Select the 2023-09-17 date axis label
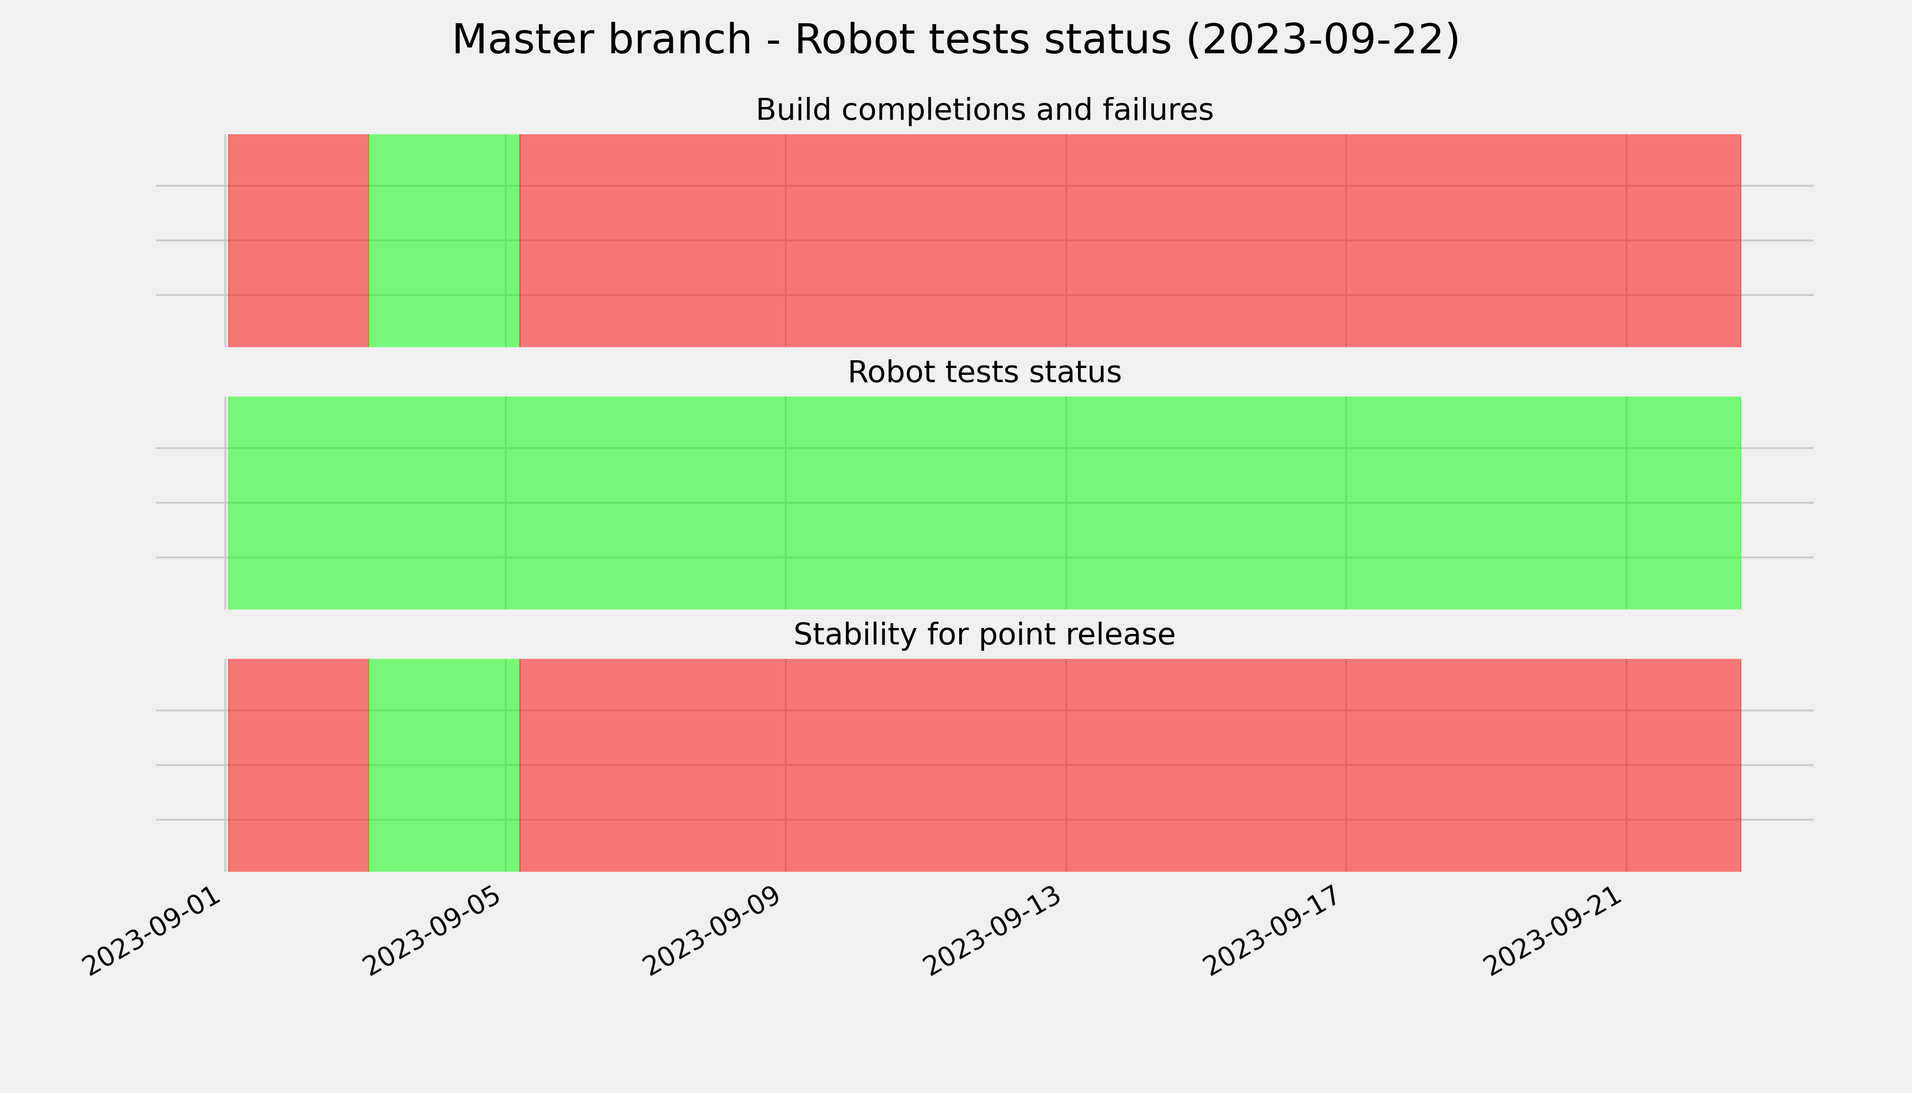Image resolution: width=1912 pixels, height=1093 pixels. [x=1274, y=930]
